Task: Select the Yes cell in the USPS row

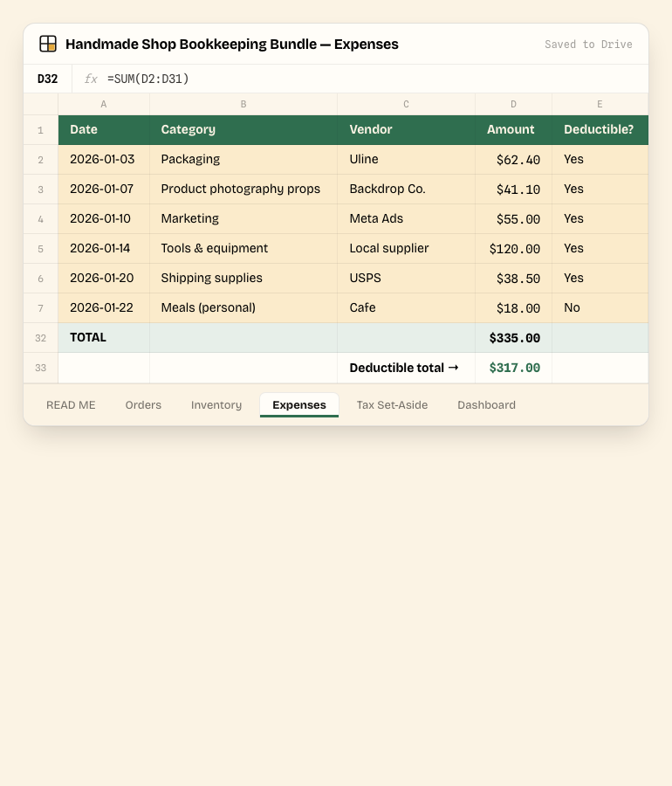Action: click(x=600, y=278)
